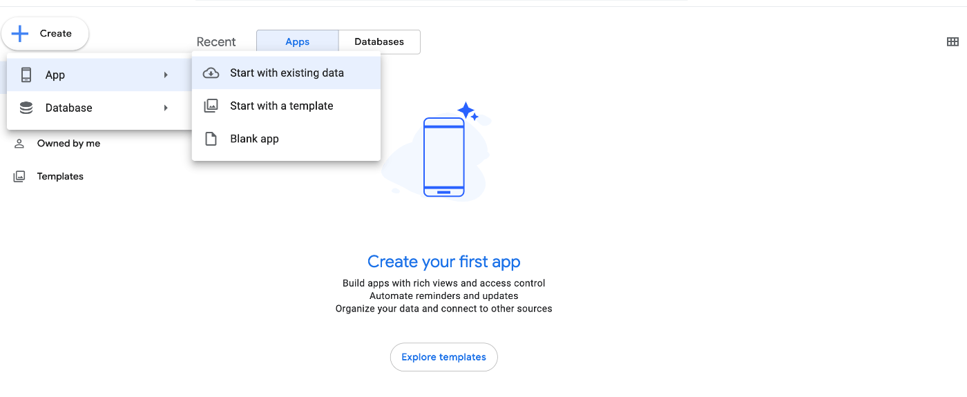This screenshot has width=967, height=397.
Task: Click the template gallery icon in submenu
Action: pos(211,106)
